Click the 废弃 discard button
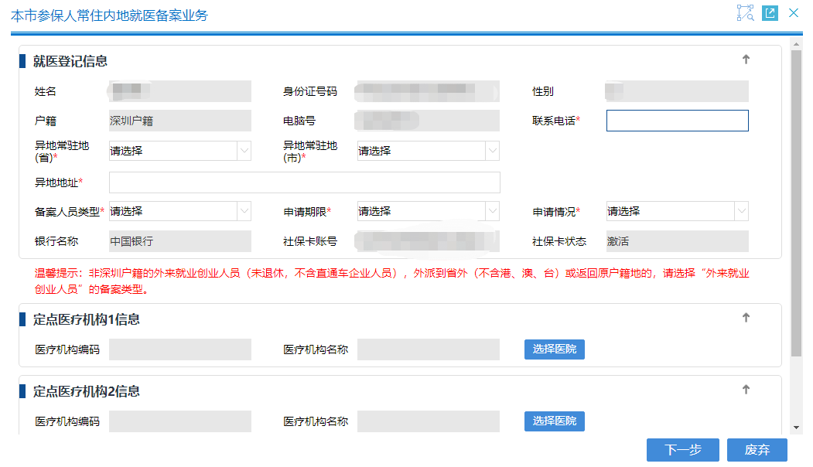Viewport: 813px width, 467px height. point(757,449)
